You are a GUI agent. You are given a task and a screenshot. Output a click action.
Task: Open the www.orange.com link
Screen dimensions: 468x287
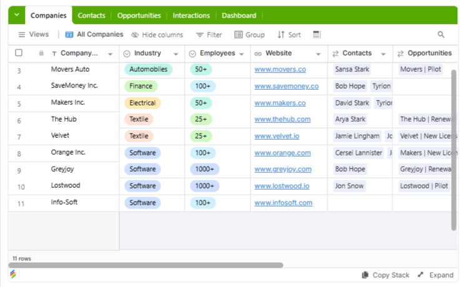(x=282, y=153)
